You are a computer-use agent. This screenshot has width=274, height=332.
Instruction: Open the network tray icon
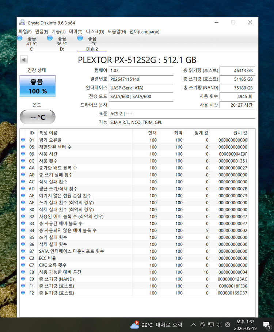211,325
